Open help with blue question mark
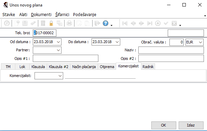 [106, 23]
